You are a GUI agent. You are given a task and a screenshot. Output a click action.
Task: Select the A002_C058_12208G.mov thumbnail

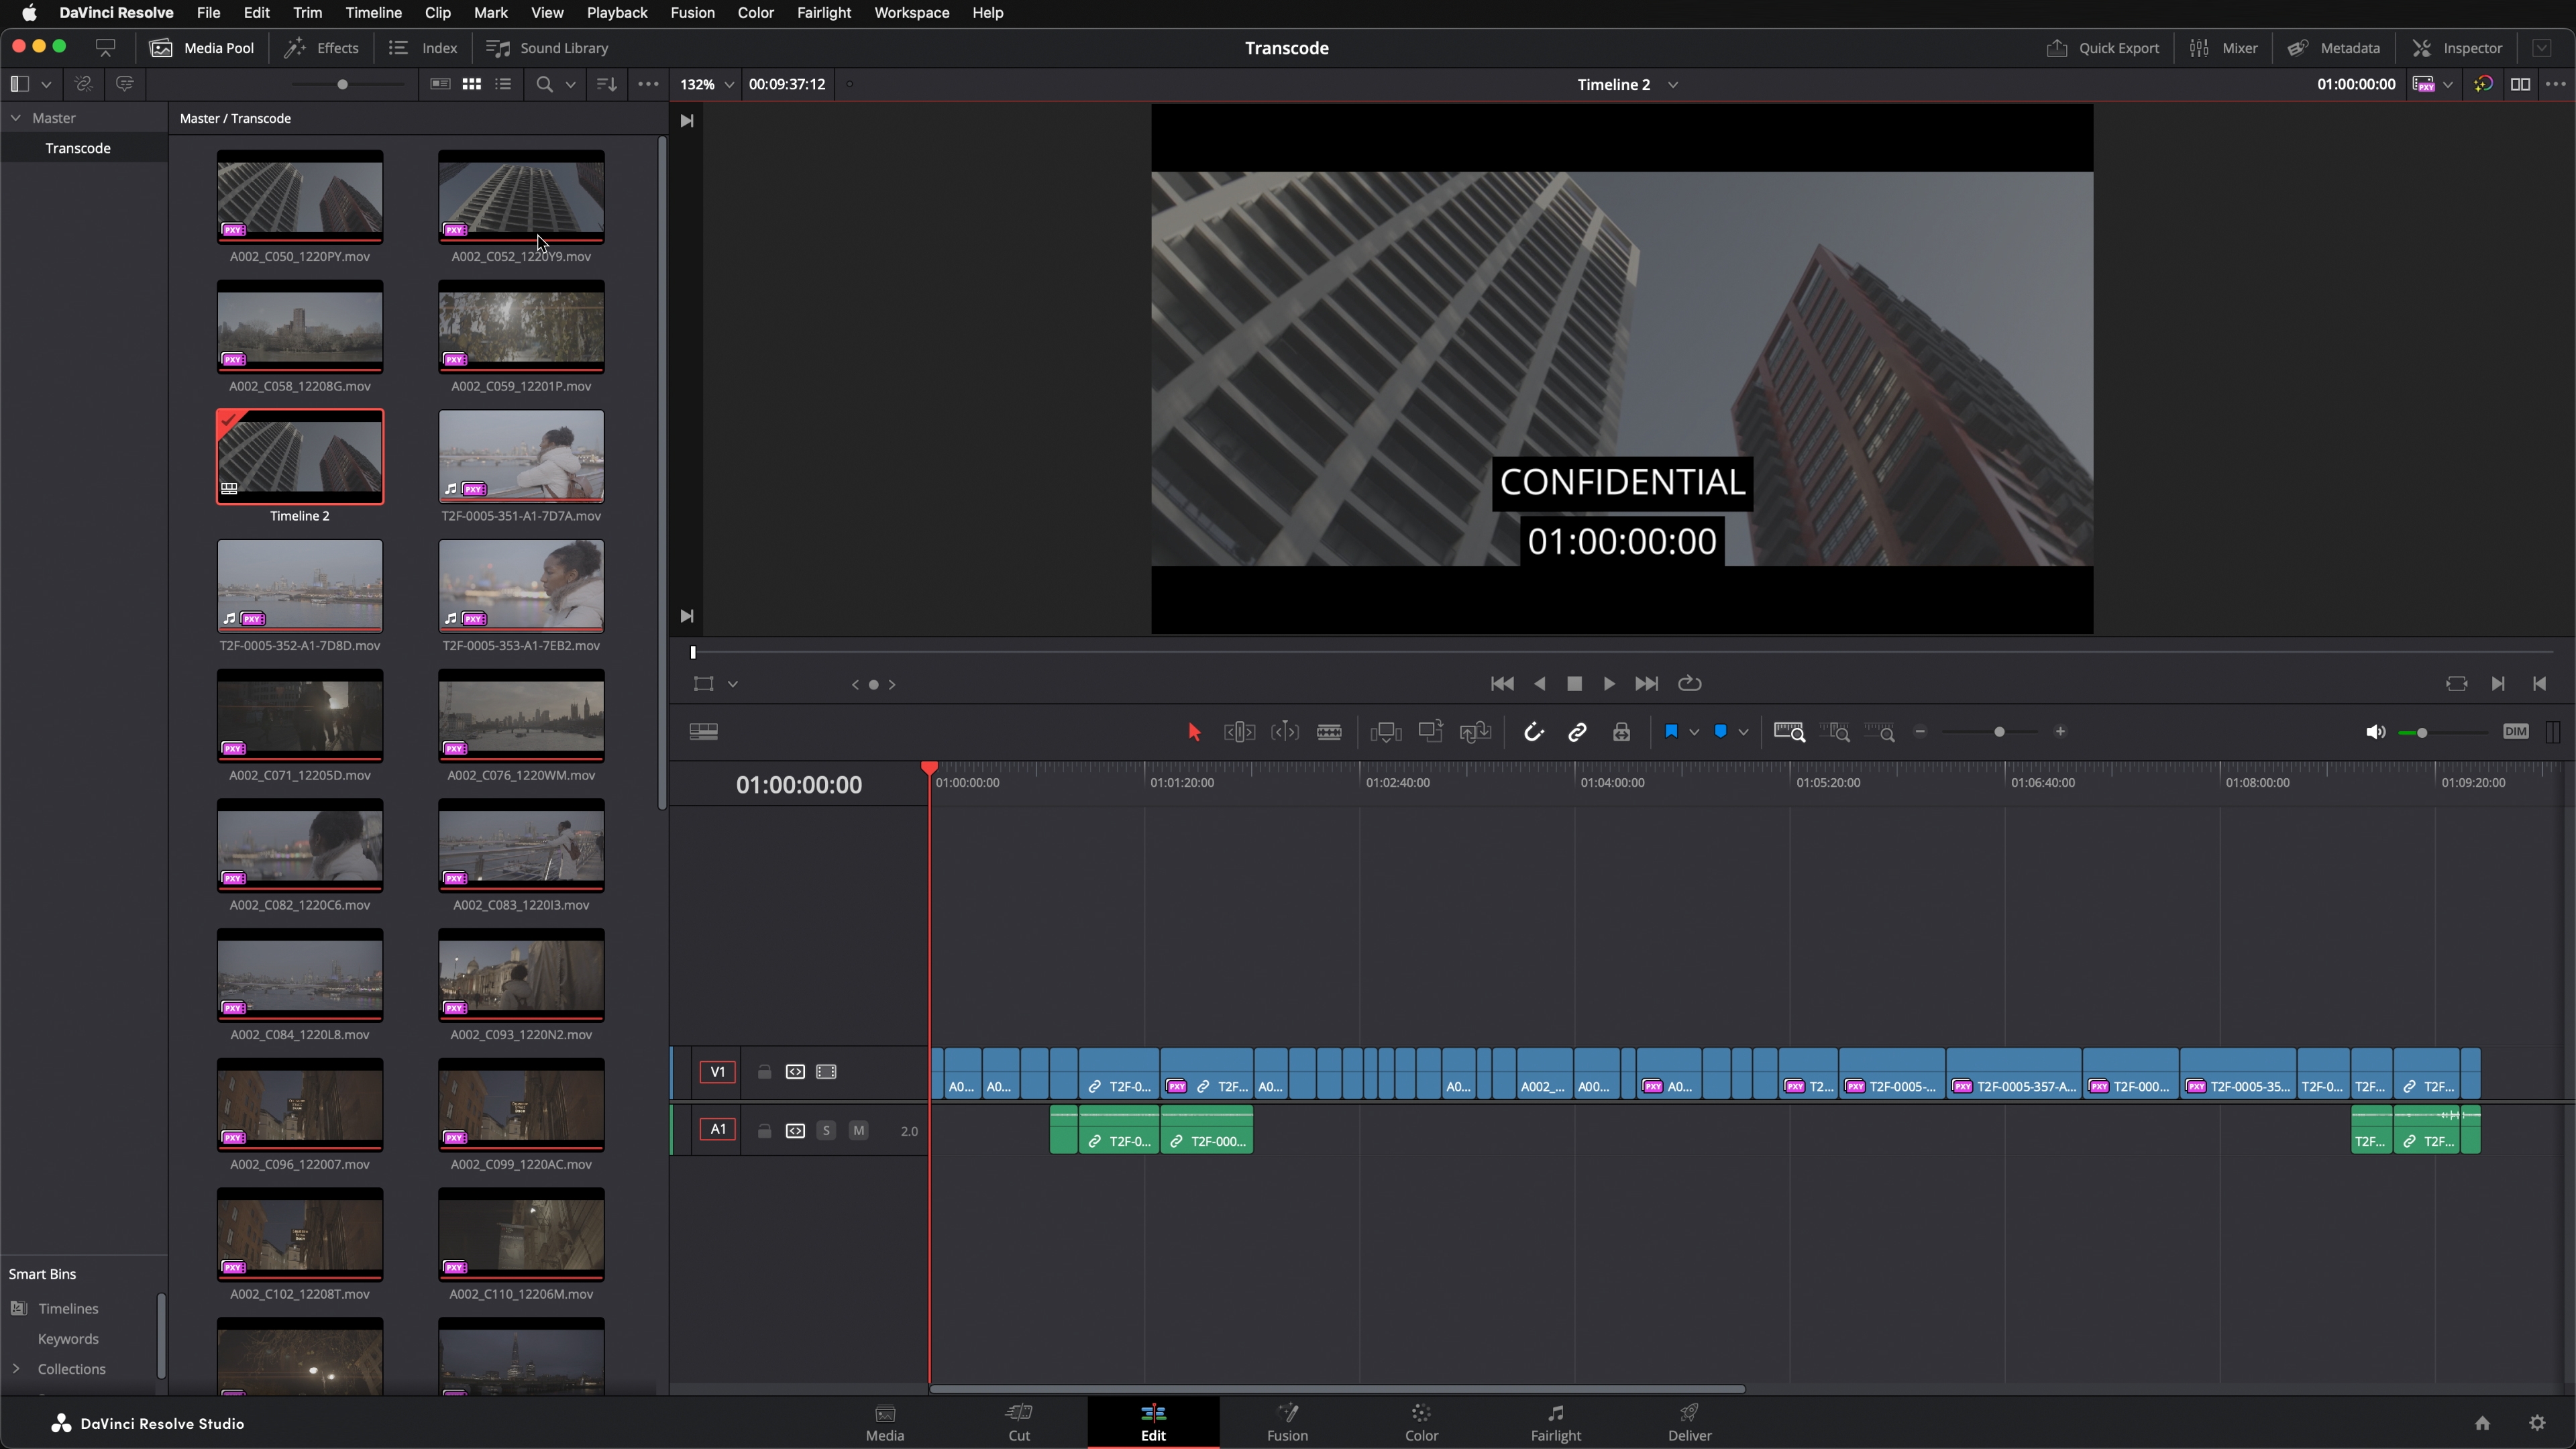(x=300, y=327)
